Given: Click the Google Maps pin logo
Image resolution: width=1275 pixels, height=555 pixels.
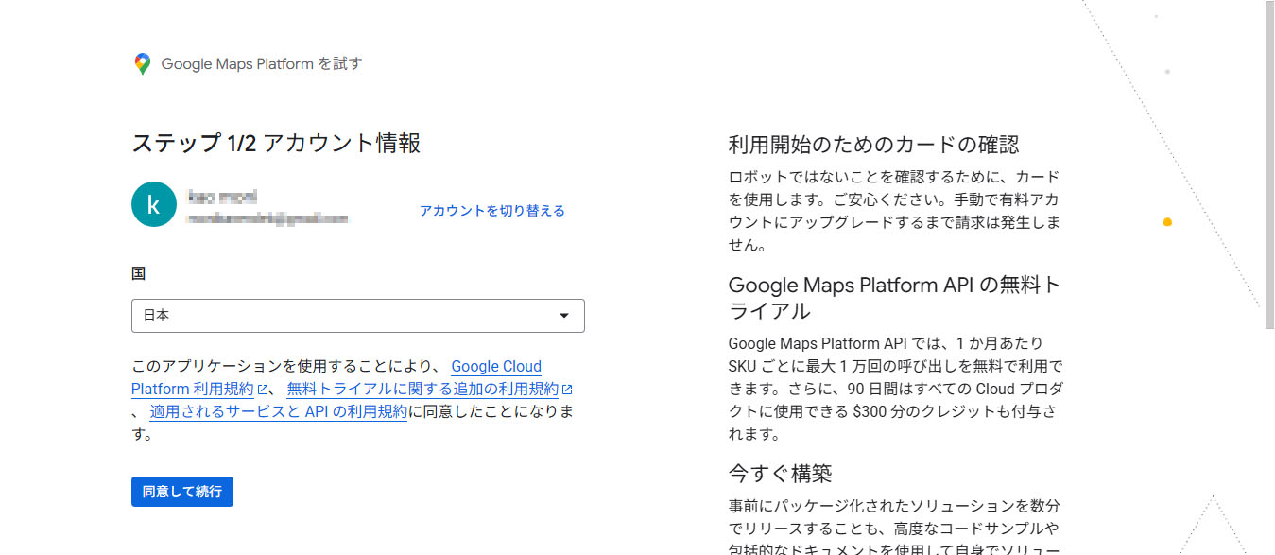Looking at the screenshot, I should [143, 64].
